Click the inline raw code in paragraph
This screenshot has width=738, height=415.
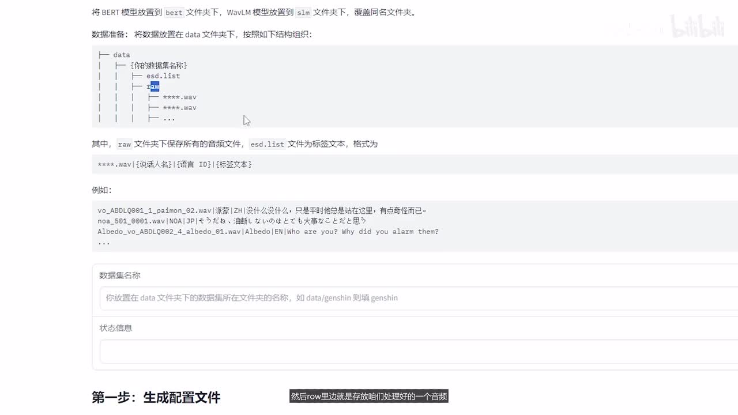(x=124, y=144)
